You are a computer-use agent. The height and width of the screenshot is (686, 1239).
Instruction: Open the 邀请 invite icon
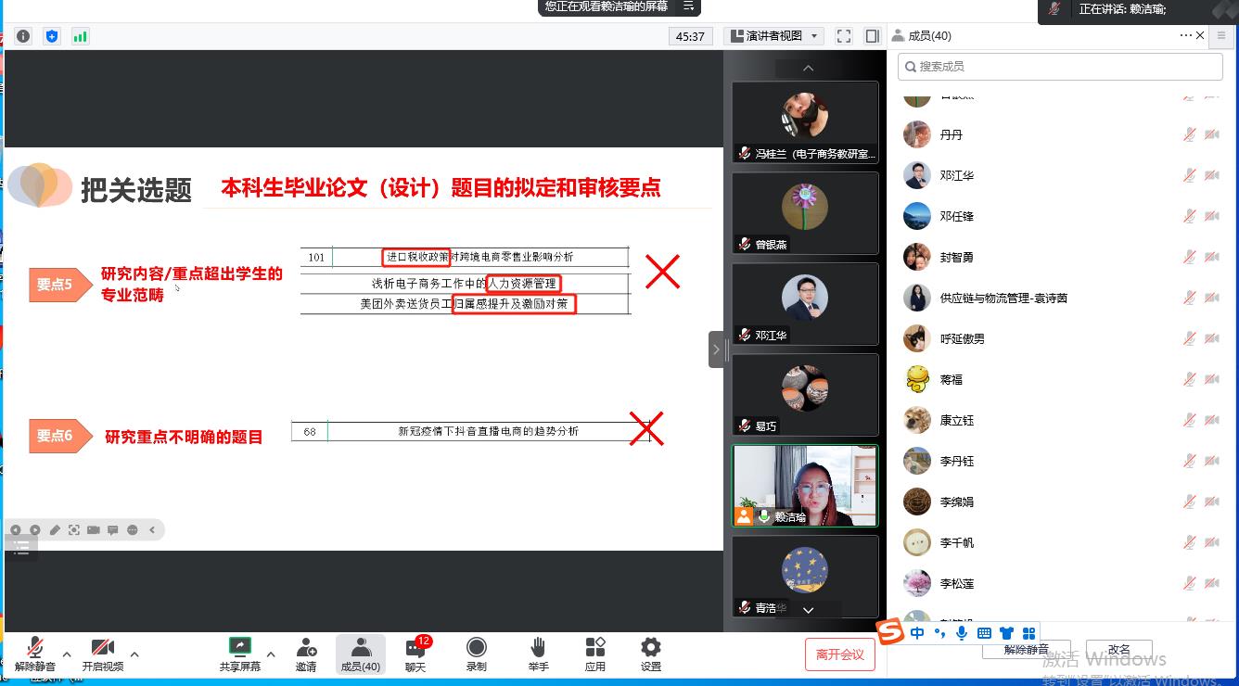click(306, 654)
